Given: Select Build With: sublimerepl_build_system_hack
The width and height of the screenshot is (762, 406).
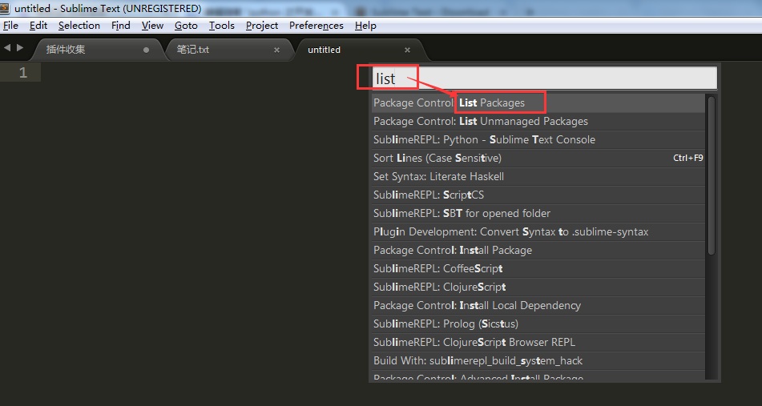Looking at the screenshot, I should pos(538,361).
